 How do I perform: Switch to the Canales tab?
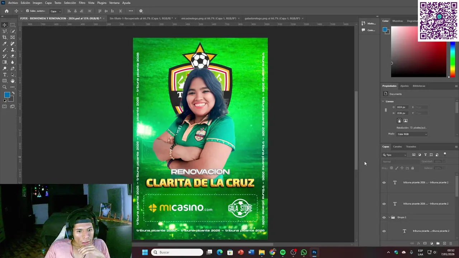tap(397, 147)
